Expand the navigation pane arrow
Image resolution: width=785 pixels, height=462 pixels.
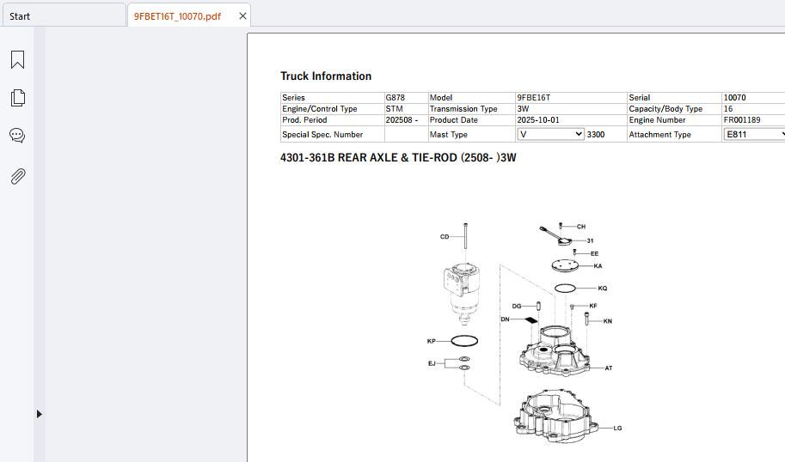(x=39, y=414)
